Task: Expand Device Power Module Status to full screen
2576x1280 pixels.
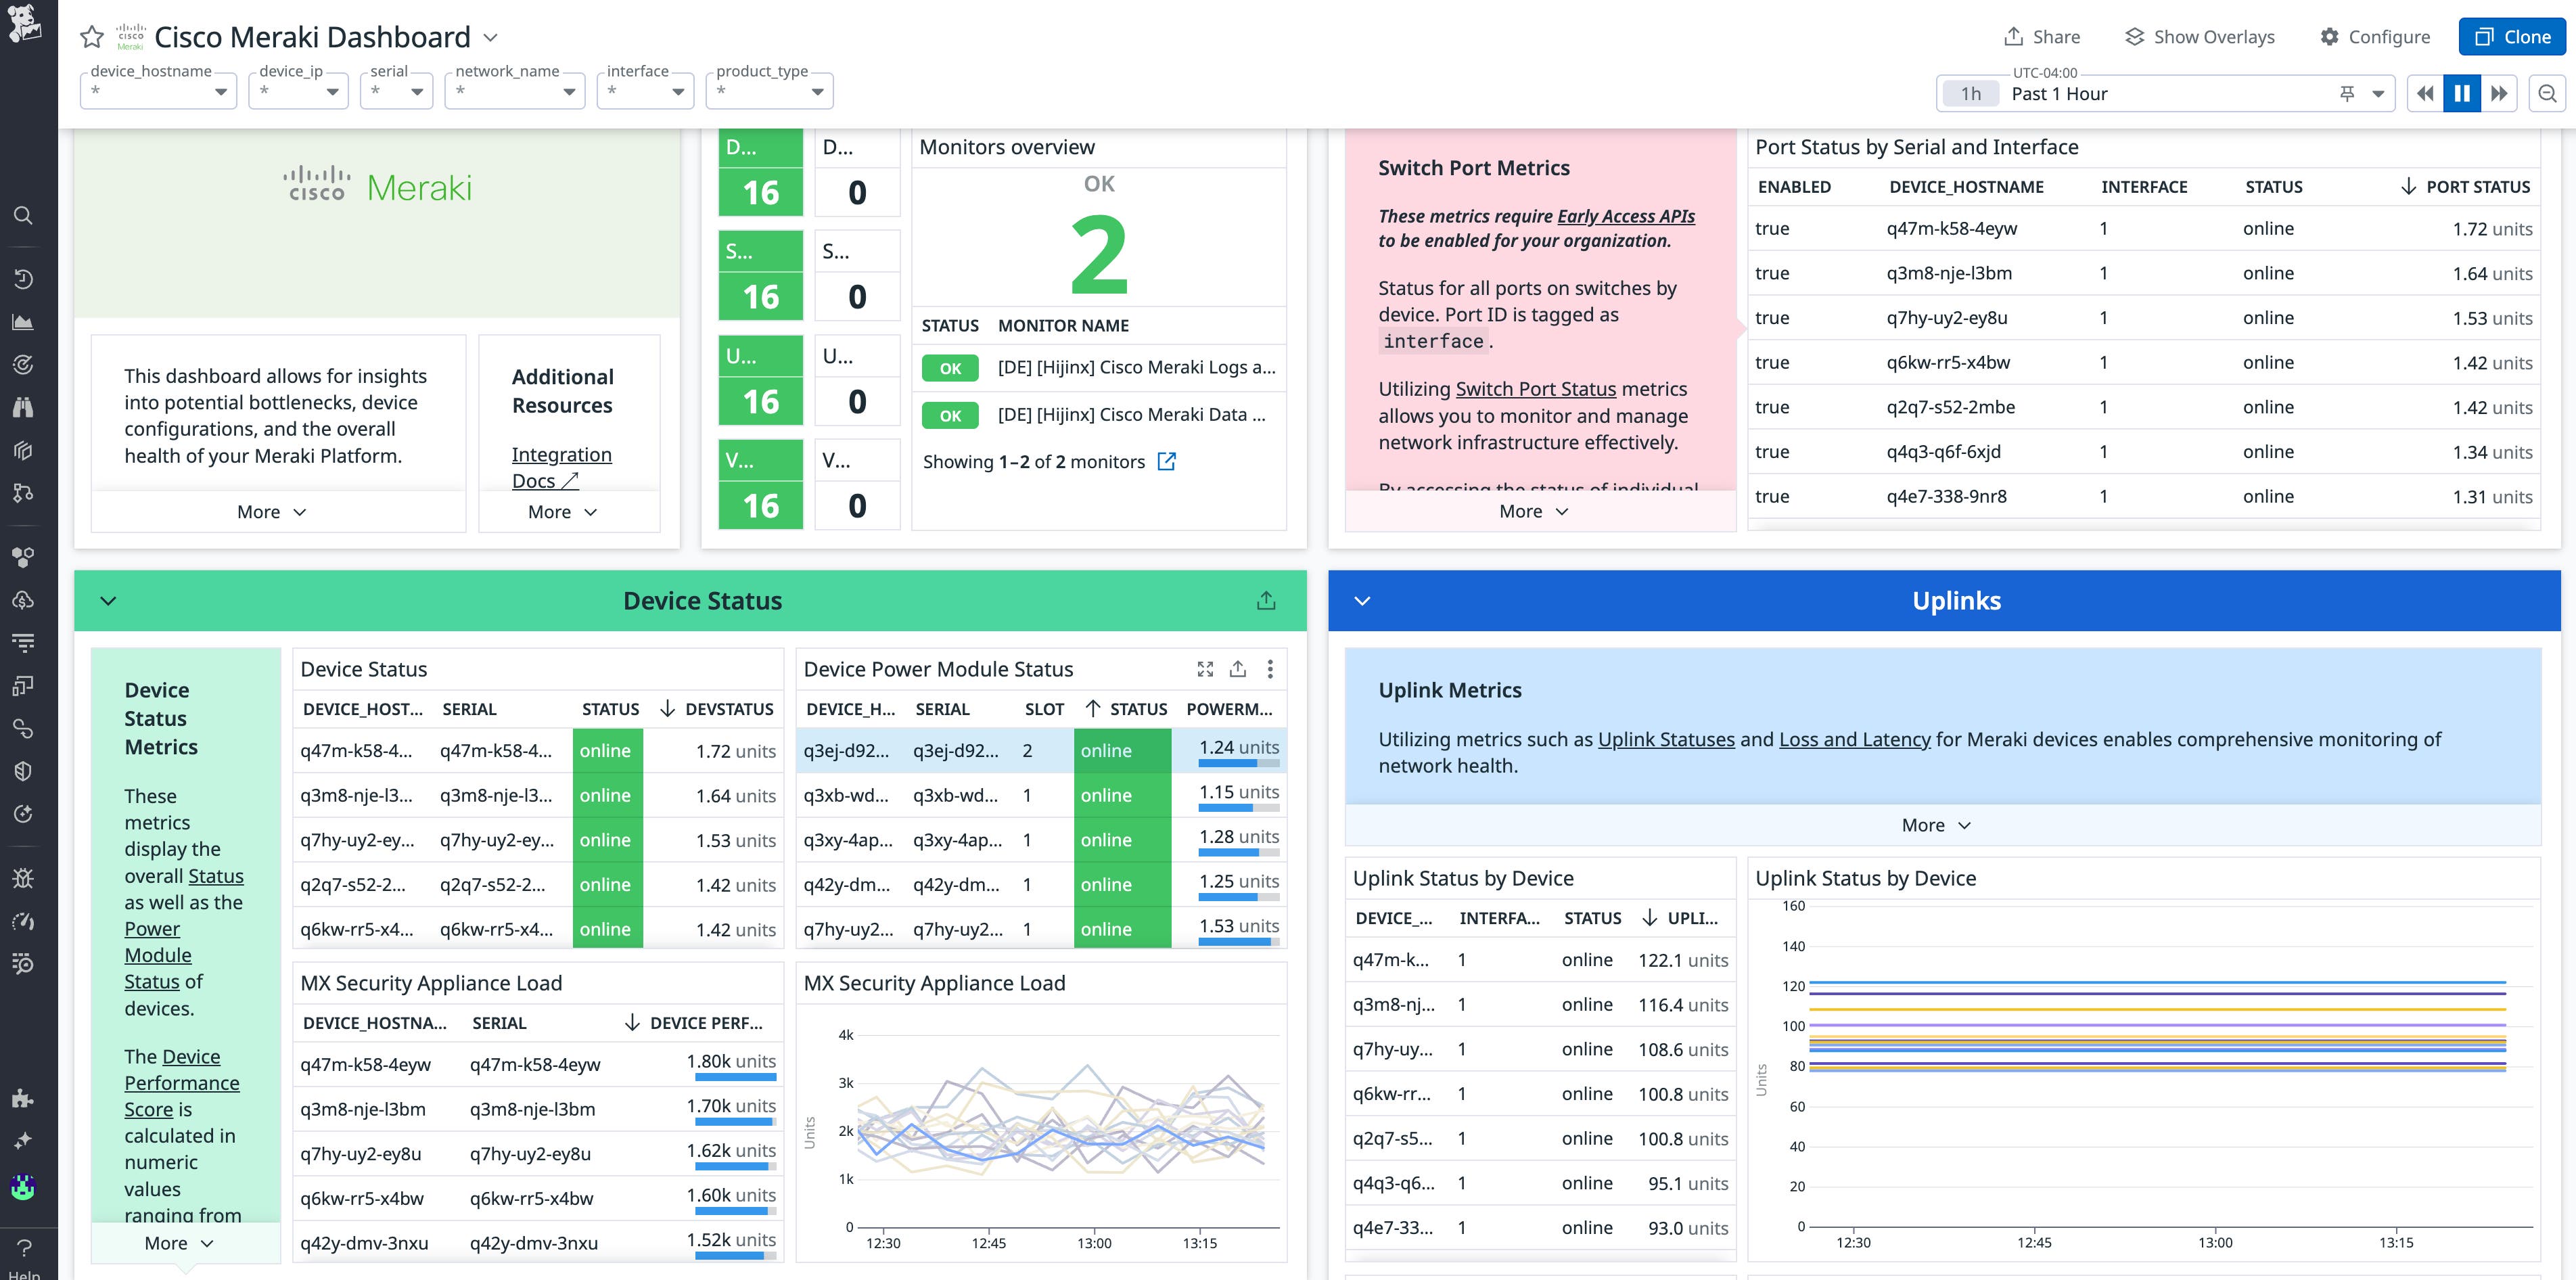Action: coord(1205,669)
